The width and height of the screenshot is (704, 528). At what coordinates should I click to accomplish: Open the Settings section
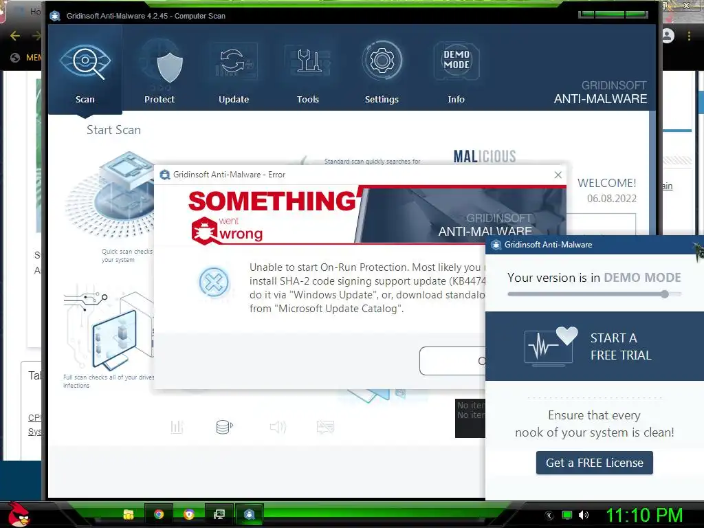pos(382,71)
